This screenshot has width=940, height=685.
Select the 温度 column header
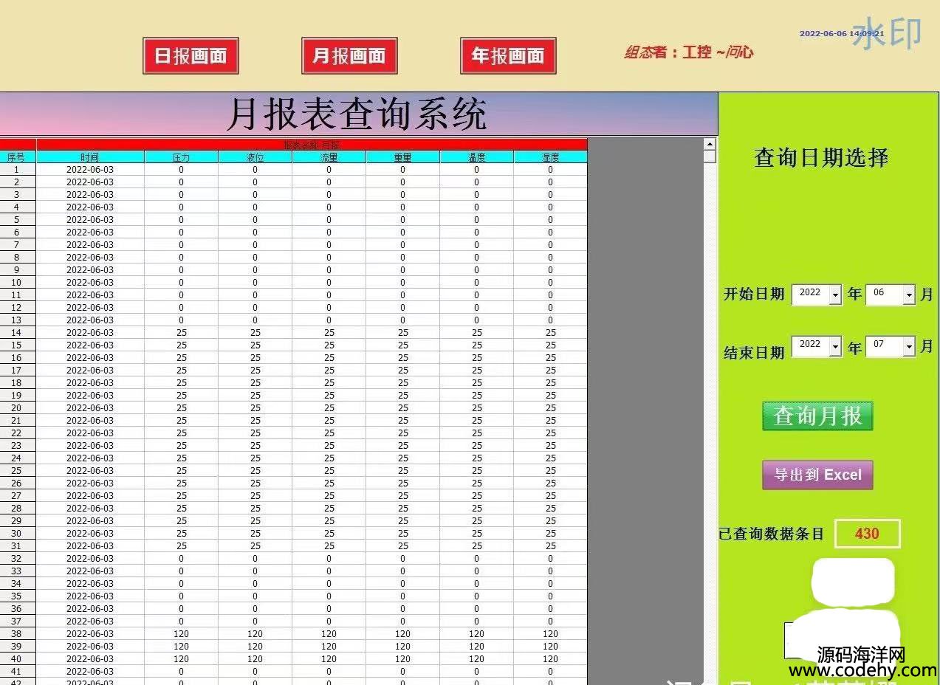(477, 157)
